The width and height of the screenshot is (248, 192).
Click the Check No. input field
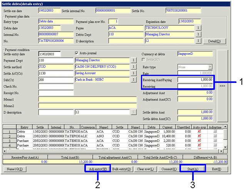56,86
